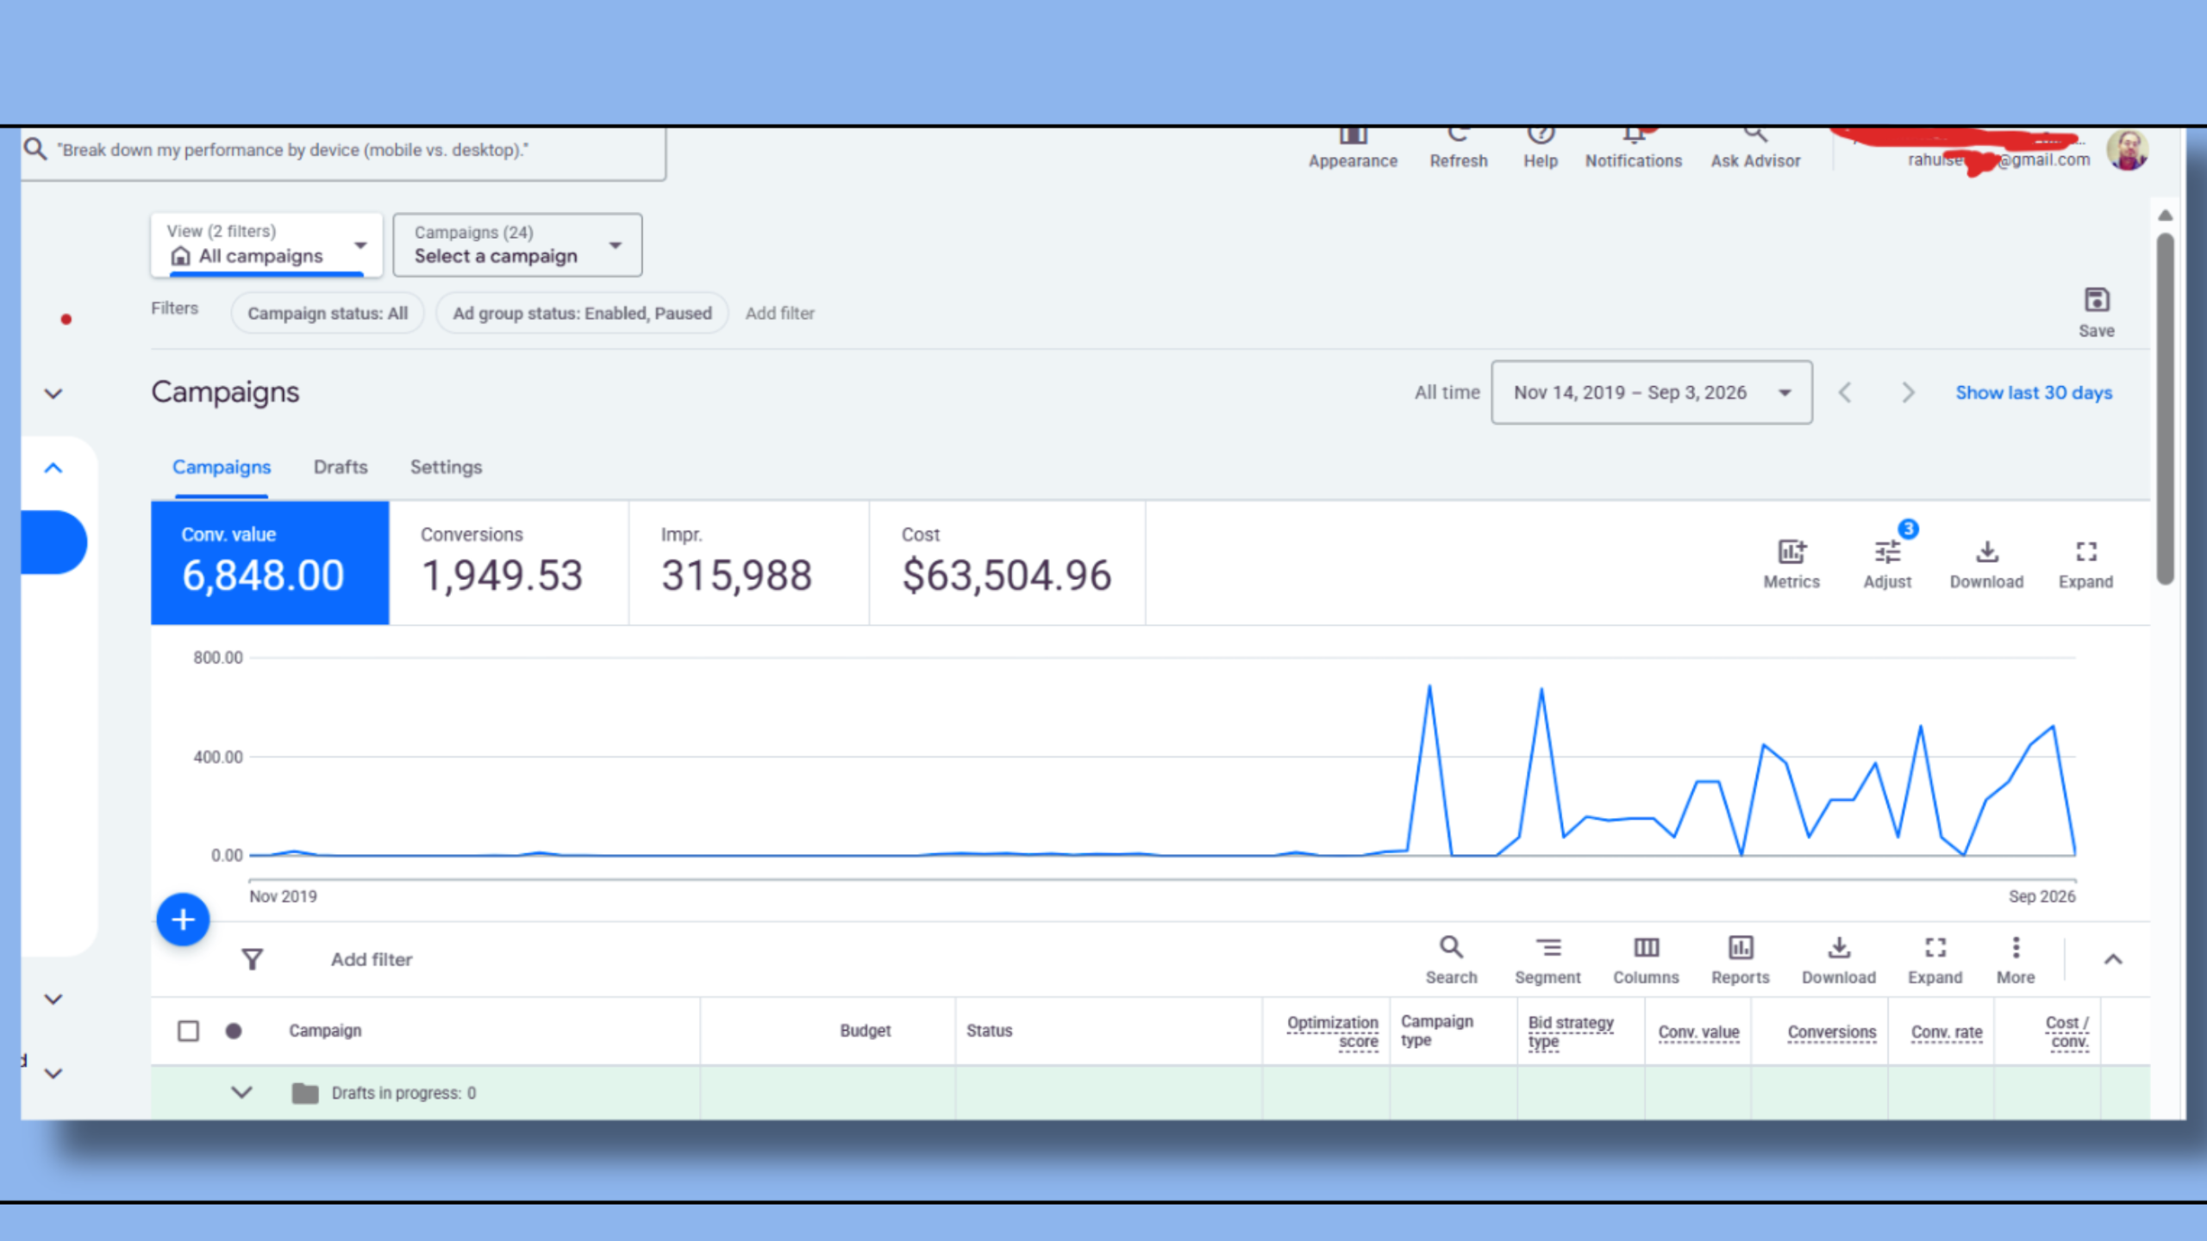The height and width of the screenshot is (1241, 2207).
Task: Click the More three-dot icon
Action: (2016, 948)
